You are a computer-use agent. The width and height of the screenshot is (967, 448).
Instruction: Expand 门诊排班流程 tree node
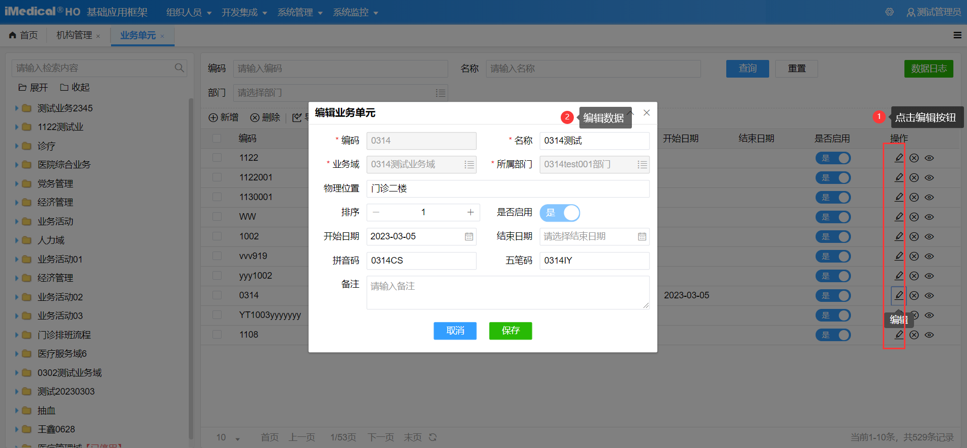tap(17, 335)
